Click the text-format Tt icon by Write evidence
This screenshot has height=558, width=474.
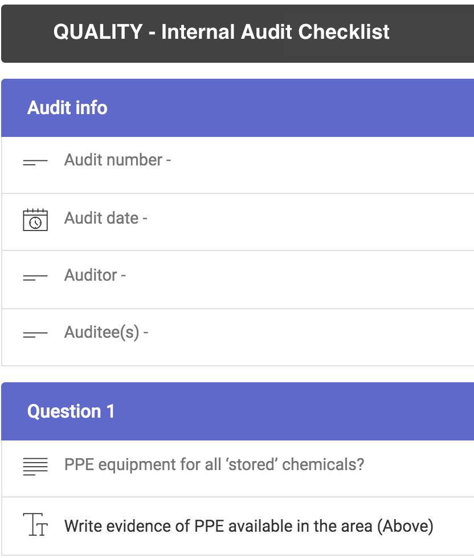[x=35, y=524]
